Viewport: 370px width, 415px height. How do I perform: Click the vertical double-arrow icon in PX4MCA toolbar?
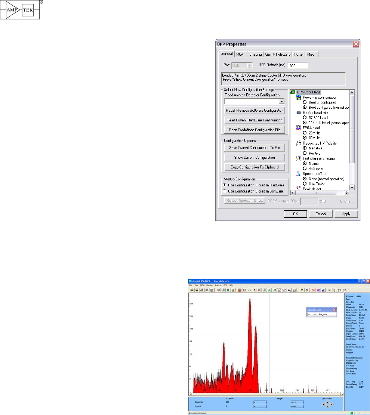point(254,290)
